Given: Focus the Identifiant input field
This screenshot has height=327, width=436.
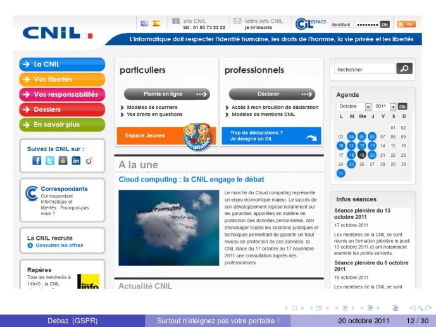Looking at the screenshot, I should point(342,25).
